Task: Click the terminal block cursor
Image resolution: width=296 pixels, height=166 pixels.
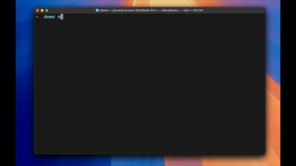Action: 62,17
